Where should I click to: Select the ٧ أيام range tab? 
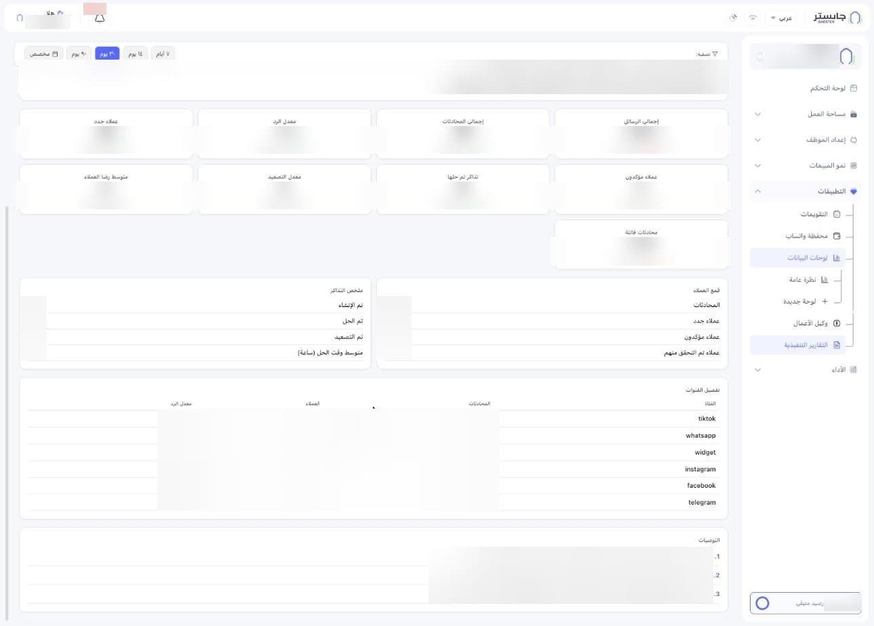[163, 54]
